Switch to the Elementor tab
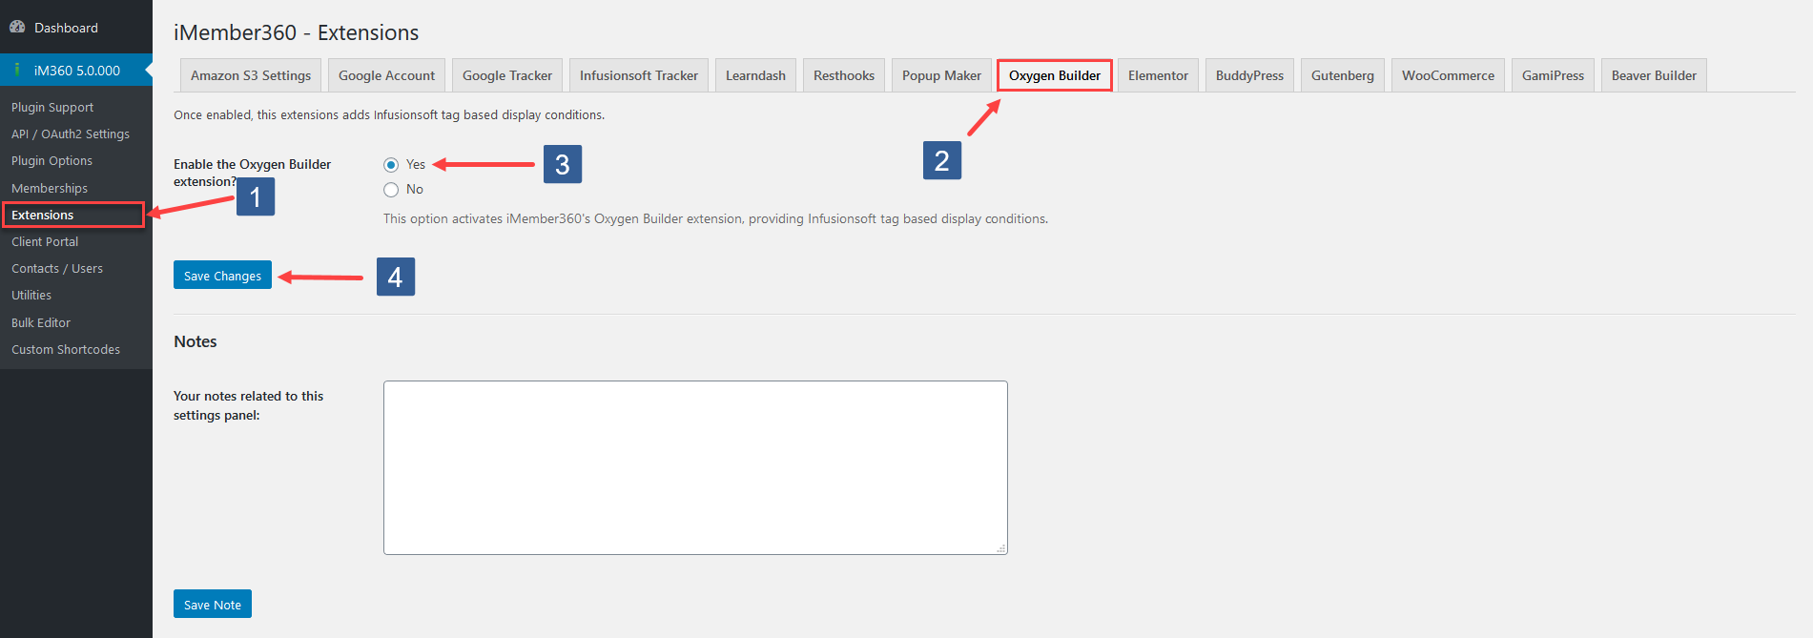This screenshot has height=638, width=1813. [x=1158, y=75]
